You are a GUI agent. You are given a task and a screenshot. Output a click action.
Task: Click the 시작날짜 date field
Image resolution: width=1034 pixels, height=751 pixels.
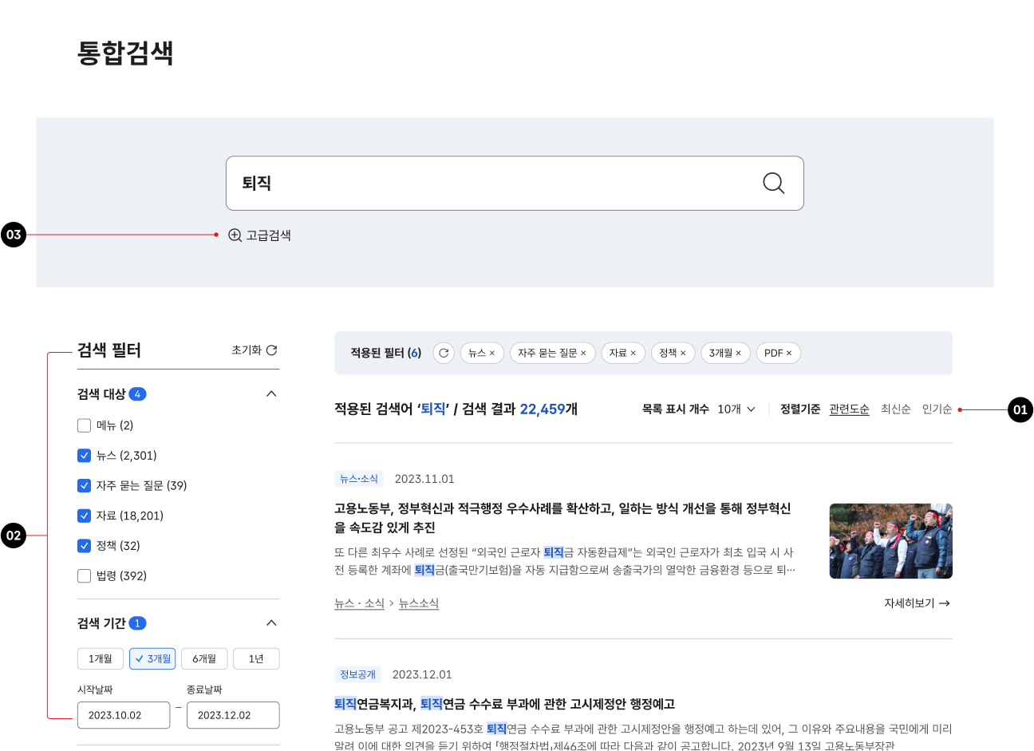coord(124,715)
